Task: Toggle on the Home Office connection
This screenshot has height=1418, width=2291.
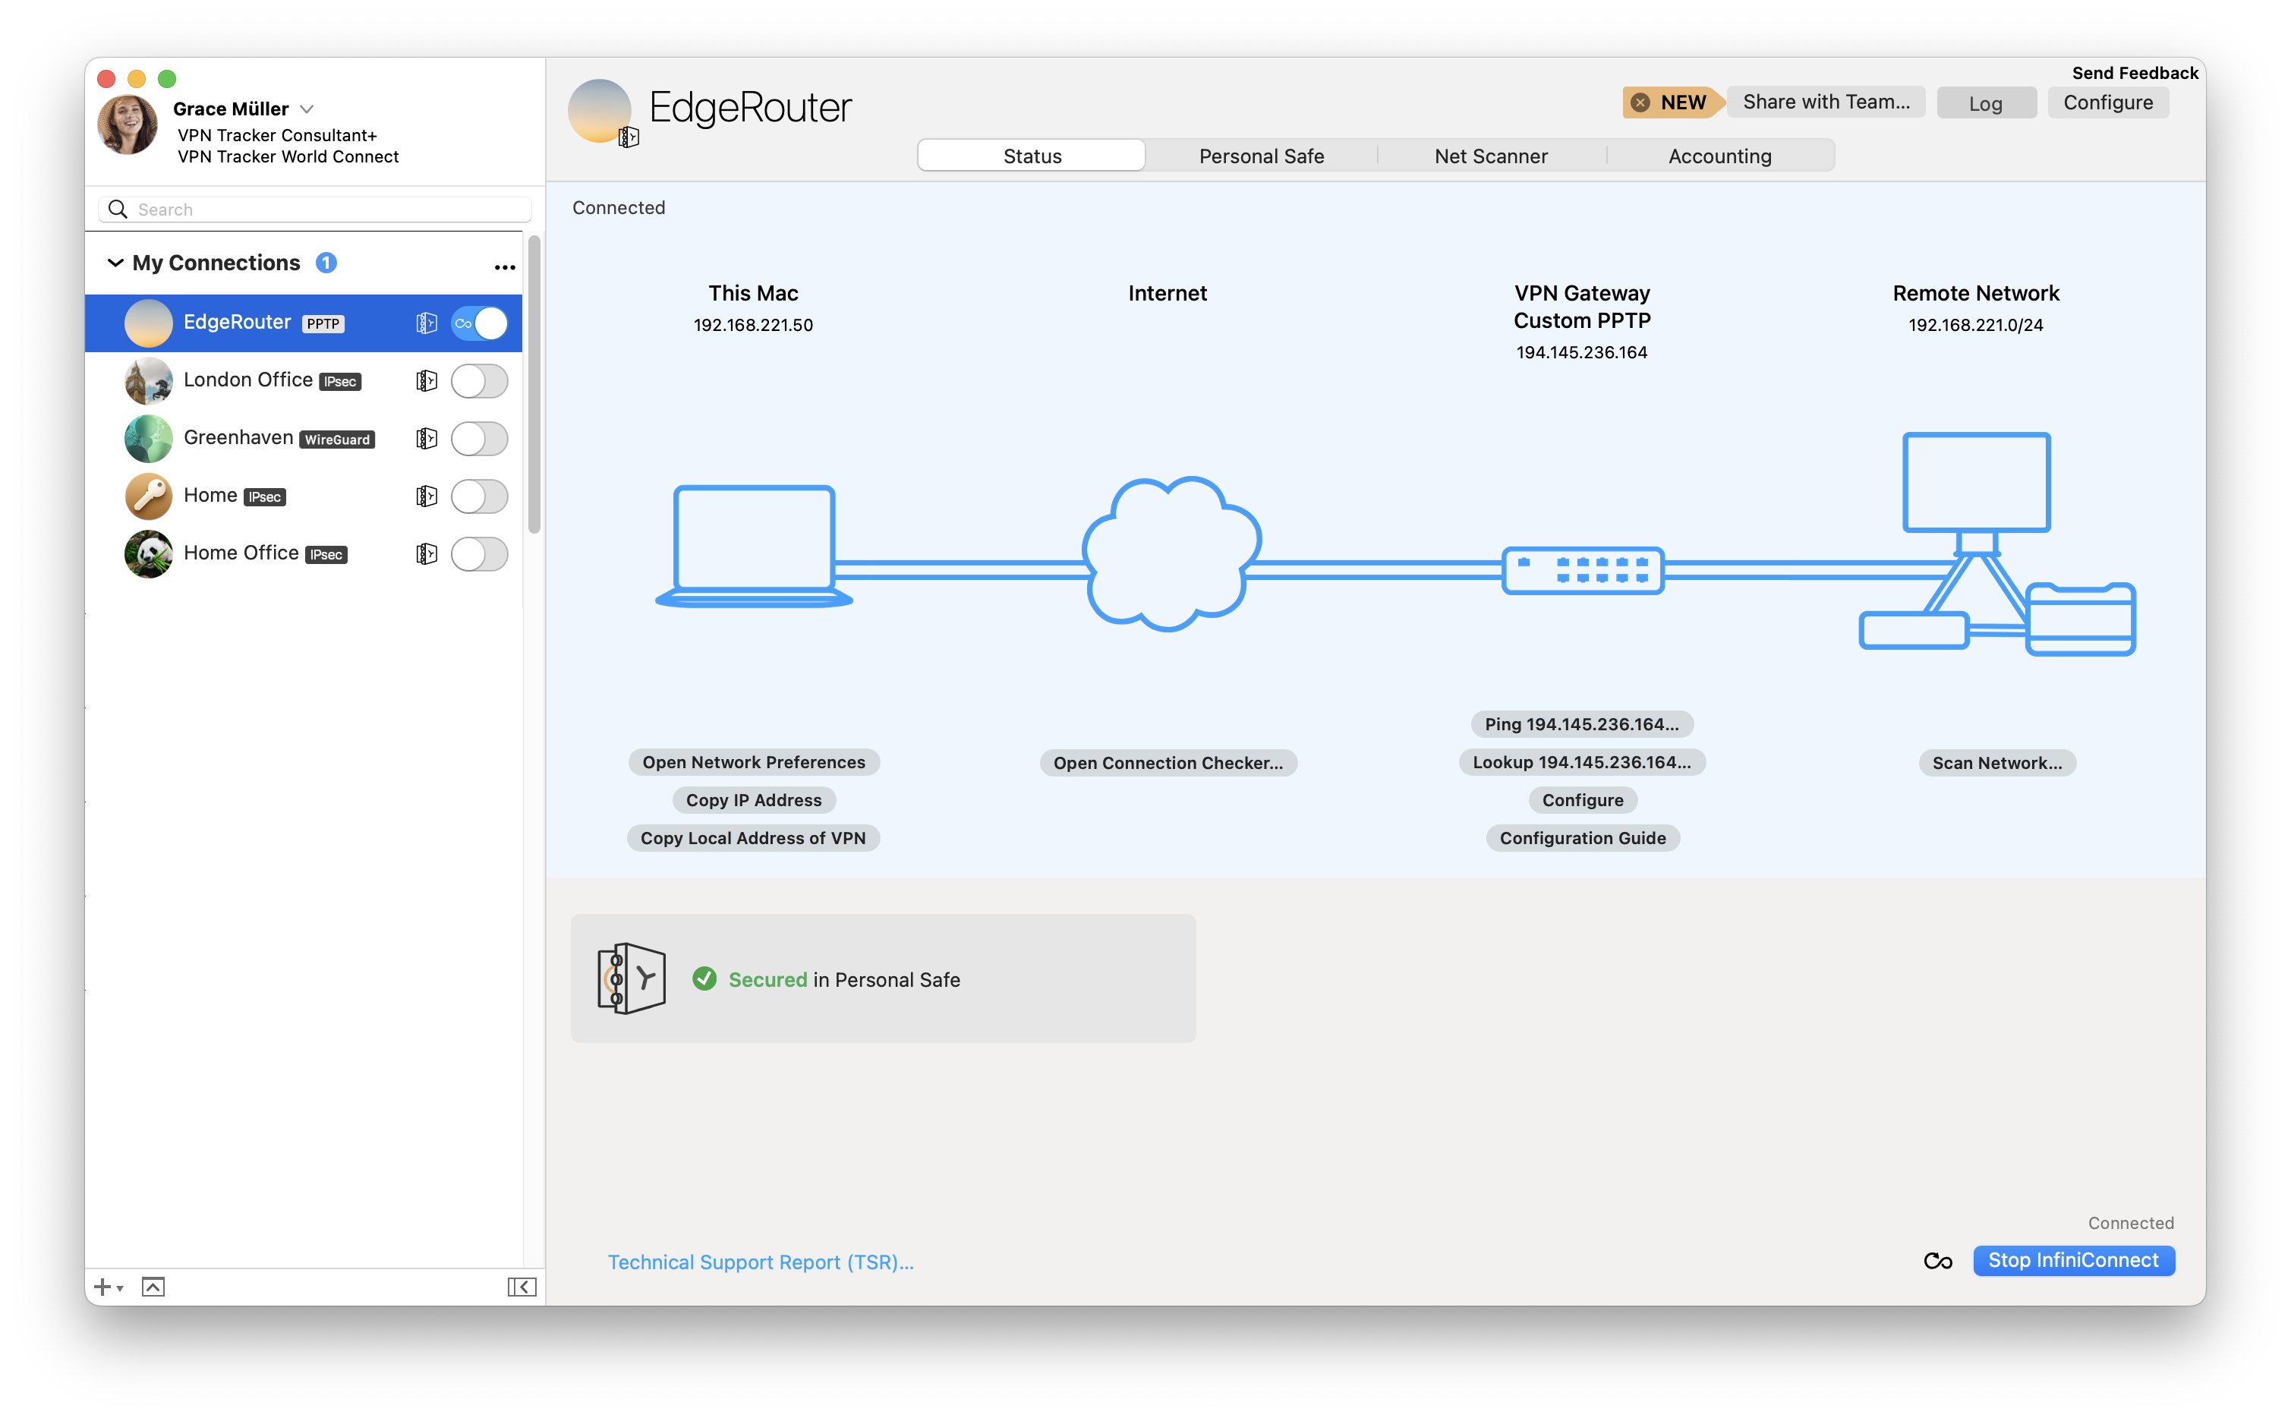Action: coord(479,554)
